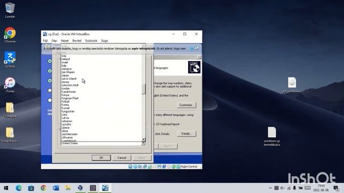Select Lebanon in the country list
This screenshot has width=344, height=193.
click(x=67, y=121)
